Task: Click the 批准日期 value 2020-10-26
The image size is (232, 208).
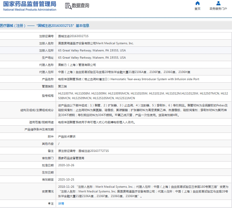Action: (66, 165)
